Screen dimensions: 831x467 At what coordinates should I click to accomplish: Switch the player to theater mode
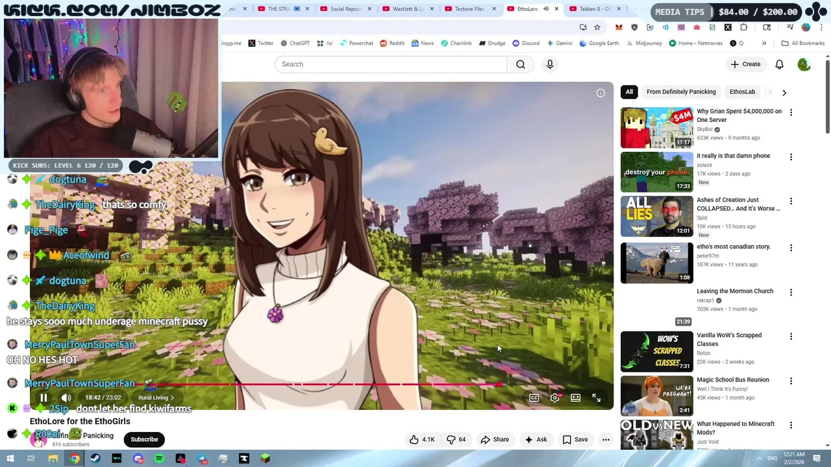pyautogui.click(x=575, y=398)
